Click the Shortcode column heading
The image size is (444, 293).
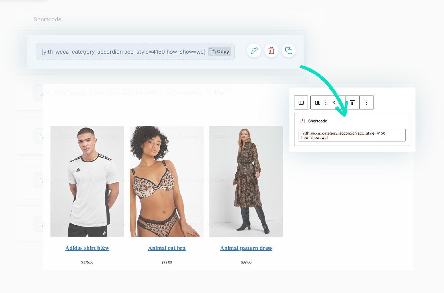point(47,19)
